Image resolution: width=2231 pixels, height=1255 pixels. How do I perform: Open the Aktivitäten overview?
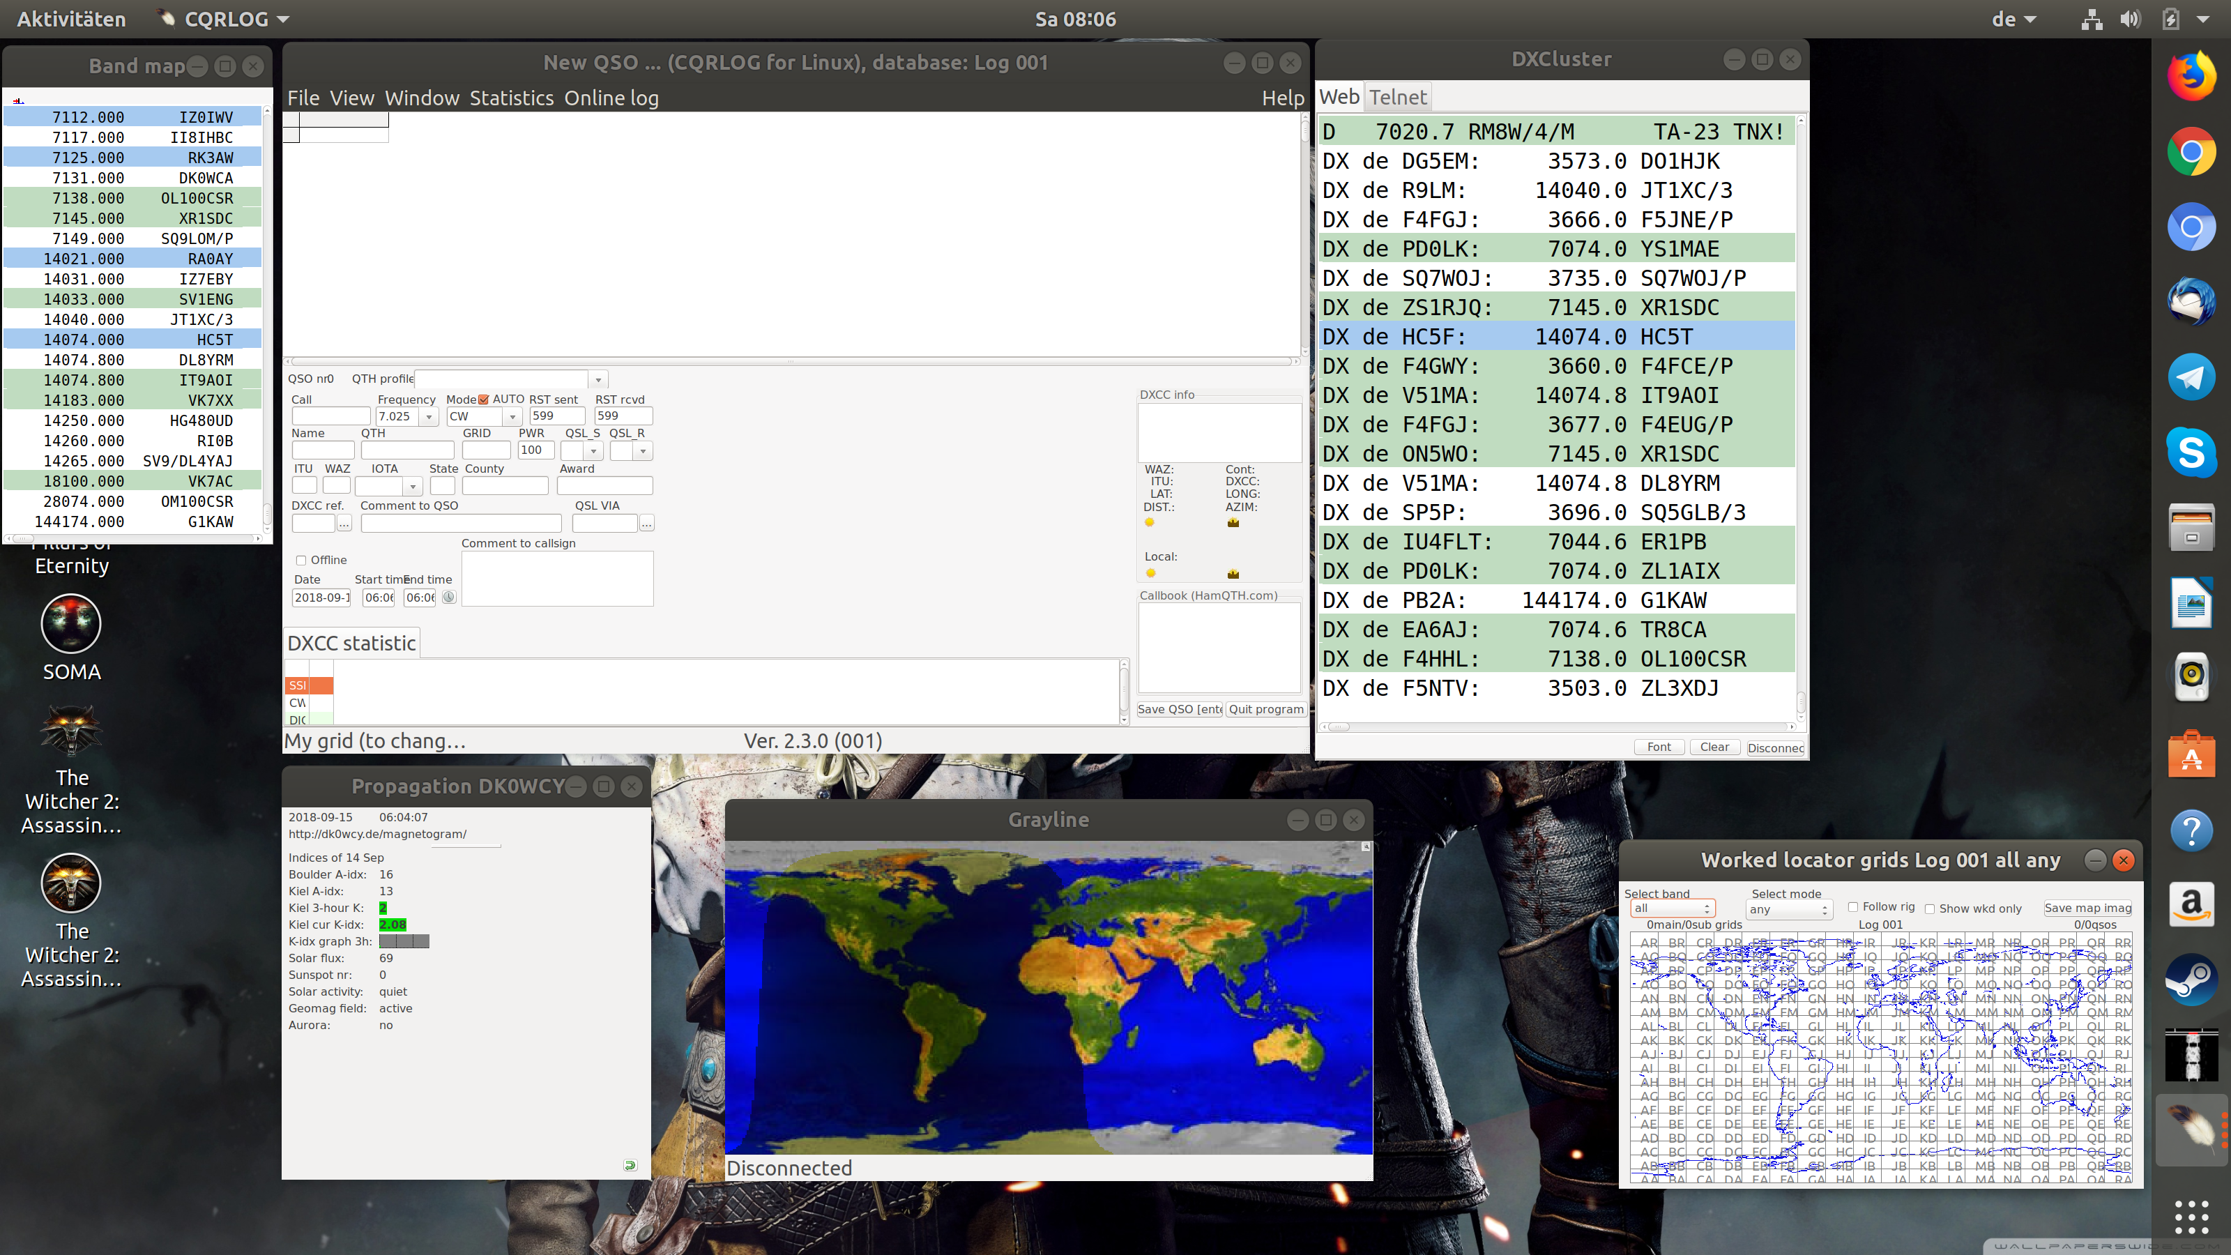tap(71, 19)
